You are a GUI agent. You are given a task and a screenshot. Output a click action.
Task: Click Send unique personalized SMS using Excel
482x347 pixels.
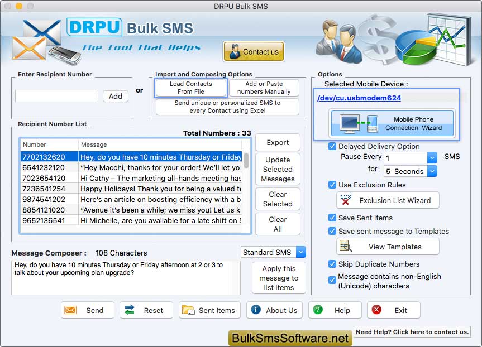point(227,107)
